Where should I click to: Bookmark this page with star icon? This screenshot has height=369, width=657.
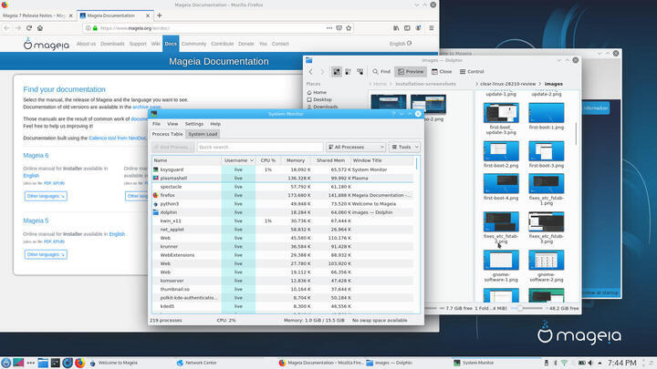click(x=349, y=28)
